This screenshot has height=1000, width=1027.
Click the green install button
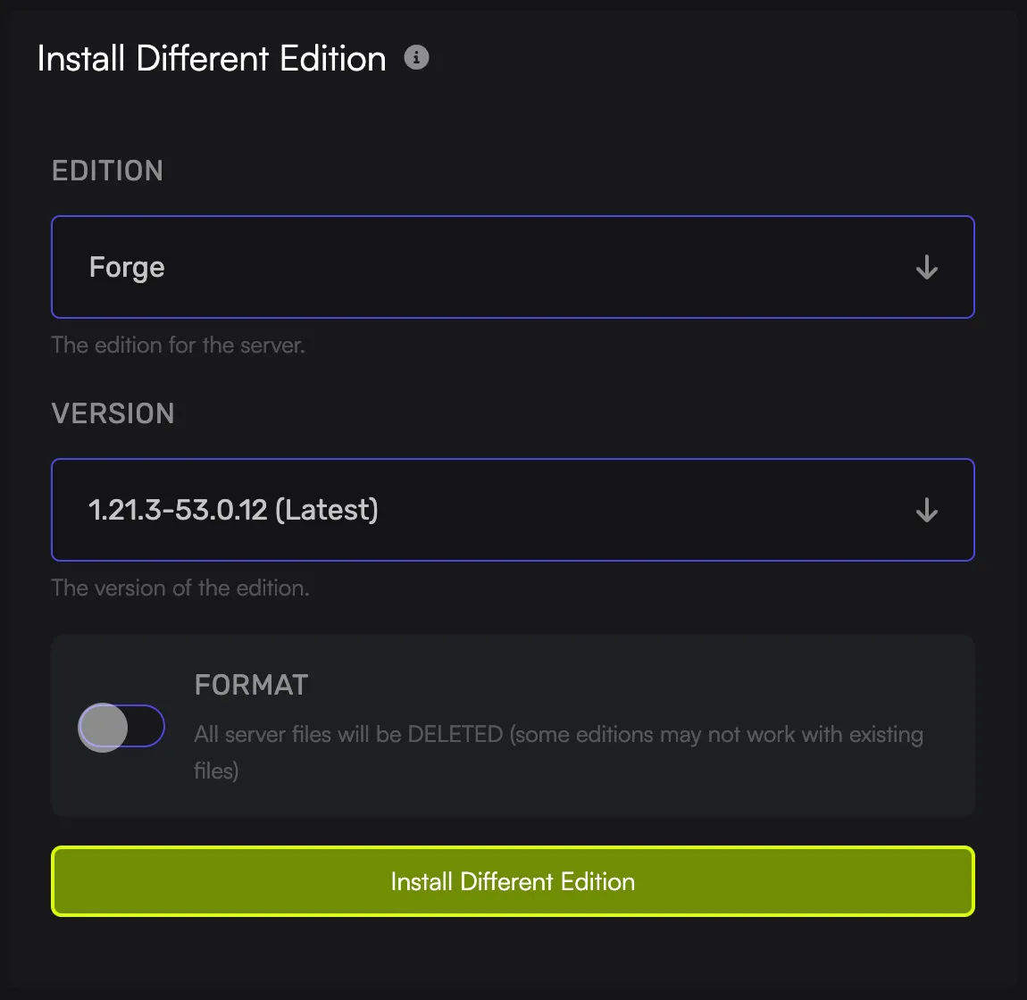(513, 881)
